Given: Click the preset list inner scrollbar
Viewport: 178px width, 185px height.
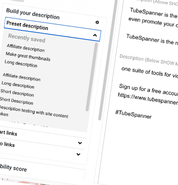Looking at the screenshot, I should (92, 77).
